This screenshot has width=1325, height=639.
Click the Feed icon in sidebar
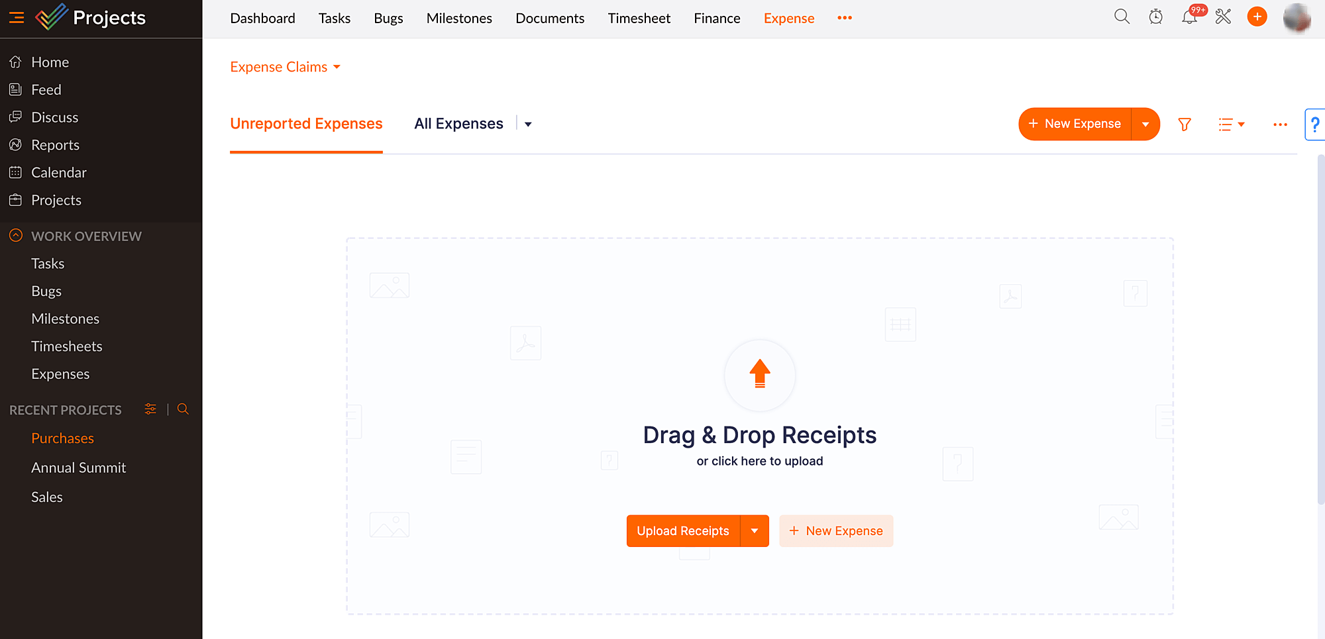[x=16, y=89]
